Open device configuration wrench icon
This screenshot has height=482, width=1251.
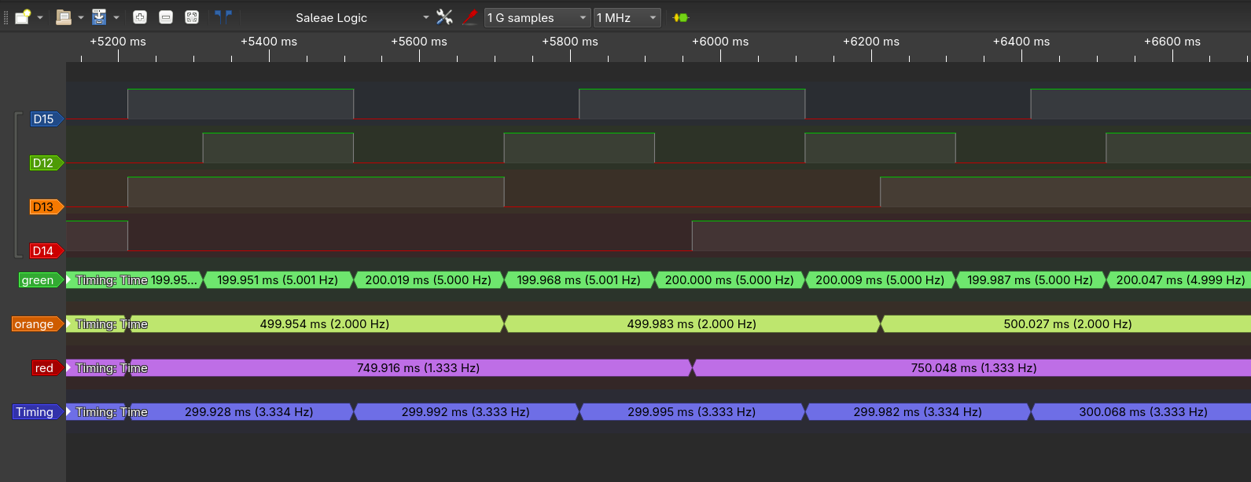click(444, 17)
